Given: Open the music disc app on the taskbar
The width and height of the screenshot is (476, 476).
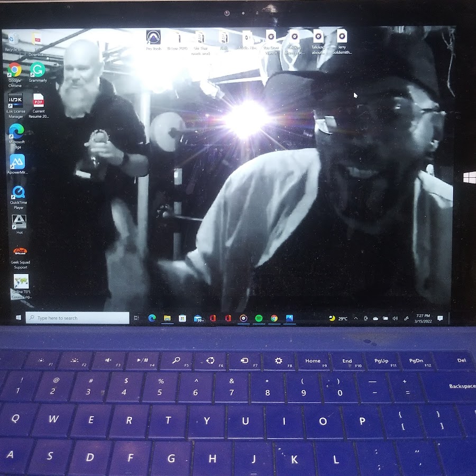Looking at the screenshot, I should (243, 318).
